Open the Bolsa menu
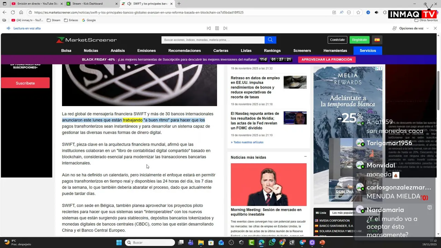 [x=66, y=51]
